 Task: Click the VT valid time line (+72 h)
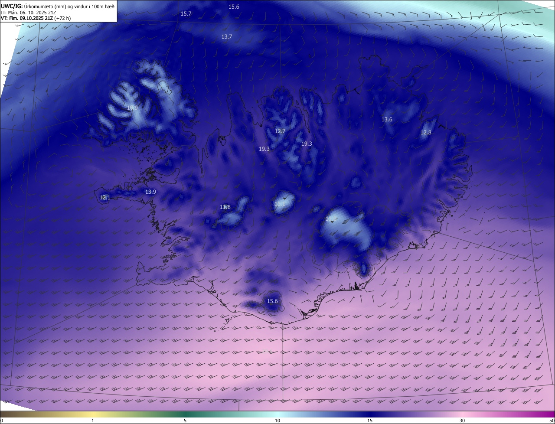(x=36, y=18)
